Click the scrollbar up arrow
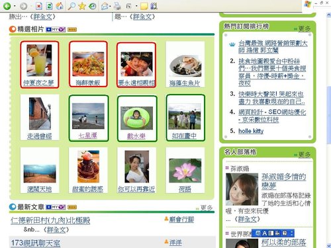 pyautogui.click(x=328, y=15)
